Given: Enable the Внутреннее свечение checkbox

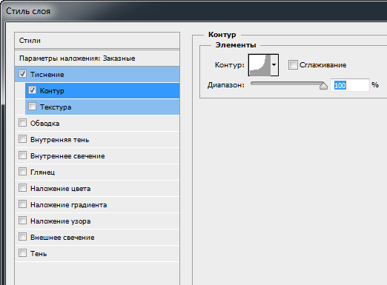Looking at the screenshot, I should pyautogui.click(x=22, y=155).
